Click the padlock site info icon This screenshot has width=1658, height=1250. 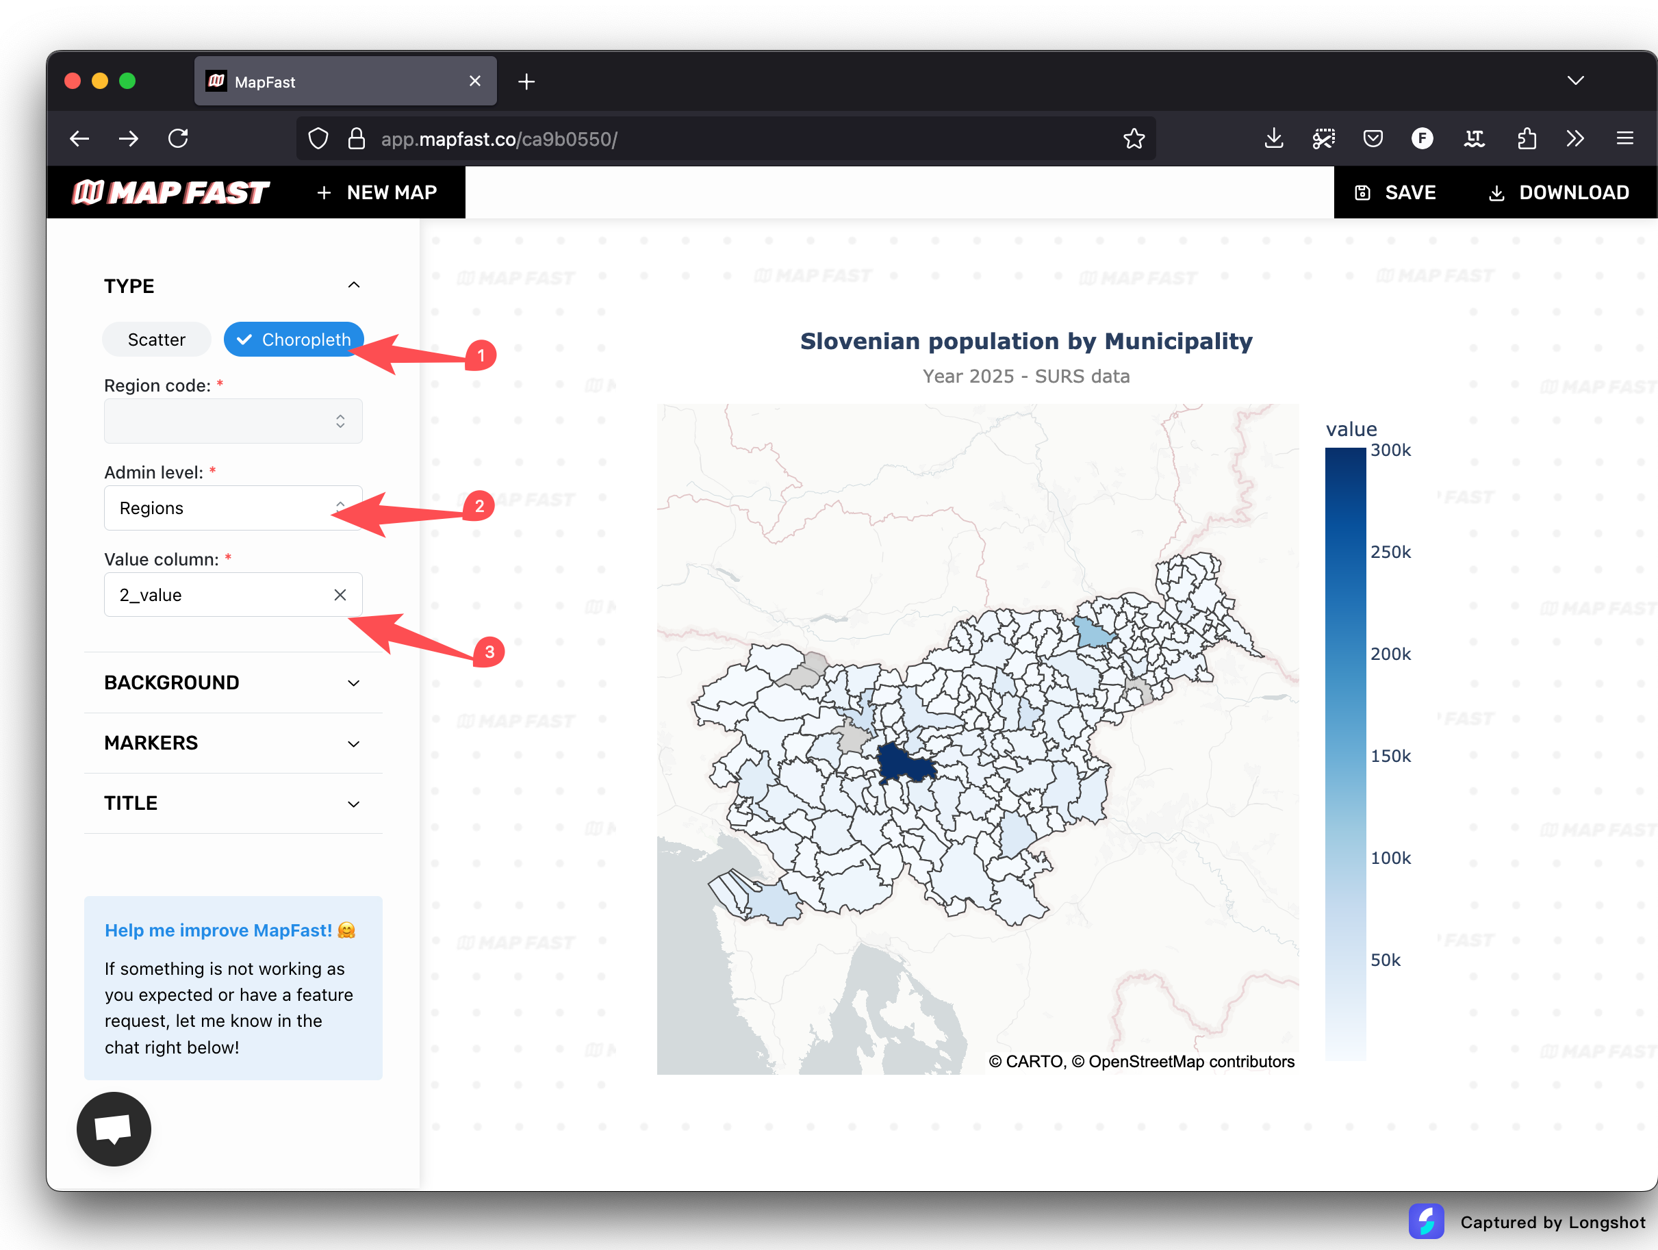point(357,139)
